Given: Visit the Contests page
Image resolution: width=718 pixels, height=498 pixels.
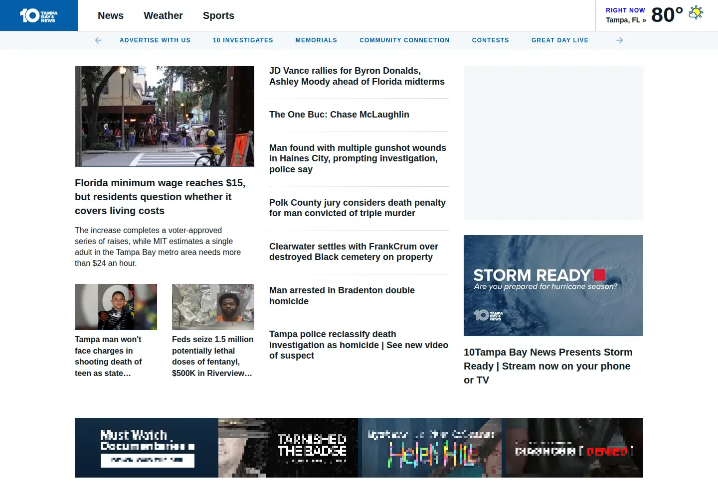Looking at the screenshot, I should coord(491,40).
